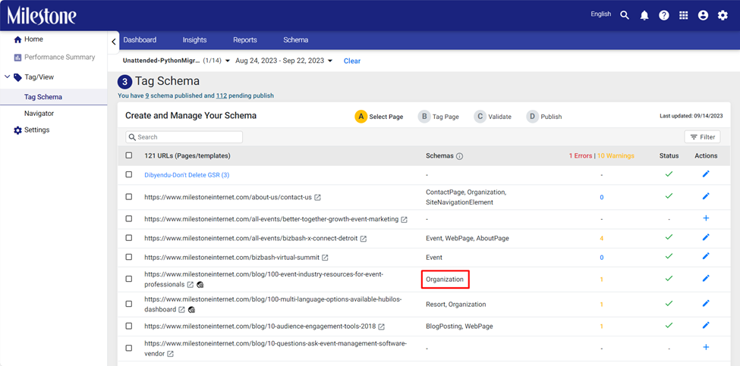The width and height of the screenshot is (740, 366).
Task: Edit the 10-audience-engagement-tools-2018 schema
Action: (x=706, y=325)
